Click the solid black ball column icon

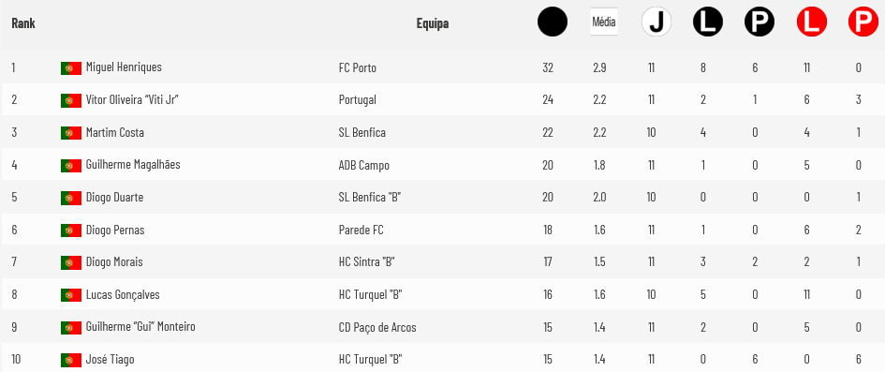tap(552, 22)
